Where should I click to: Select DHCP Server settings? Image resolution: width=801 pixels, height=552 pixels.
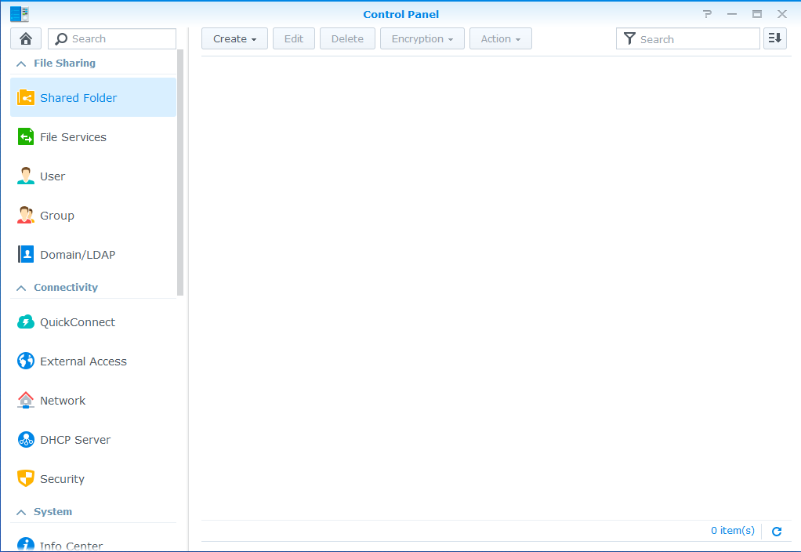tap(75, 439)
